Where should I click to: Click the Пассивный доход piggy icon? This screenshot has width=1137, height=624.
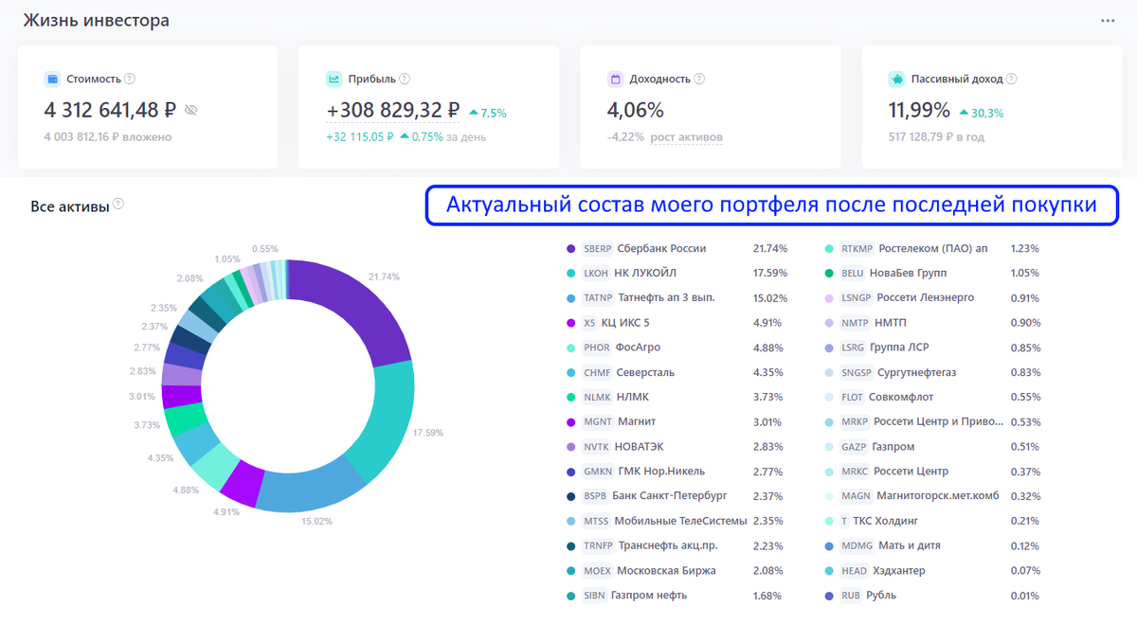click(896, 80)
